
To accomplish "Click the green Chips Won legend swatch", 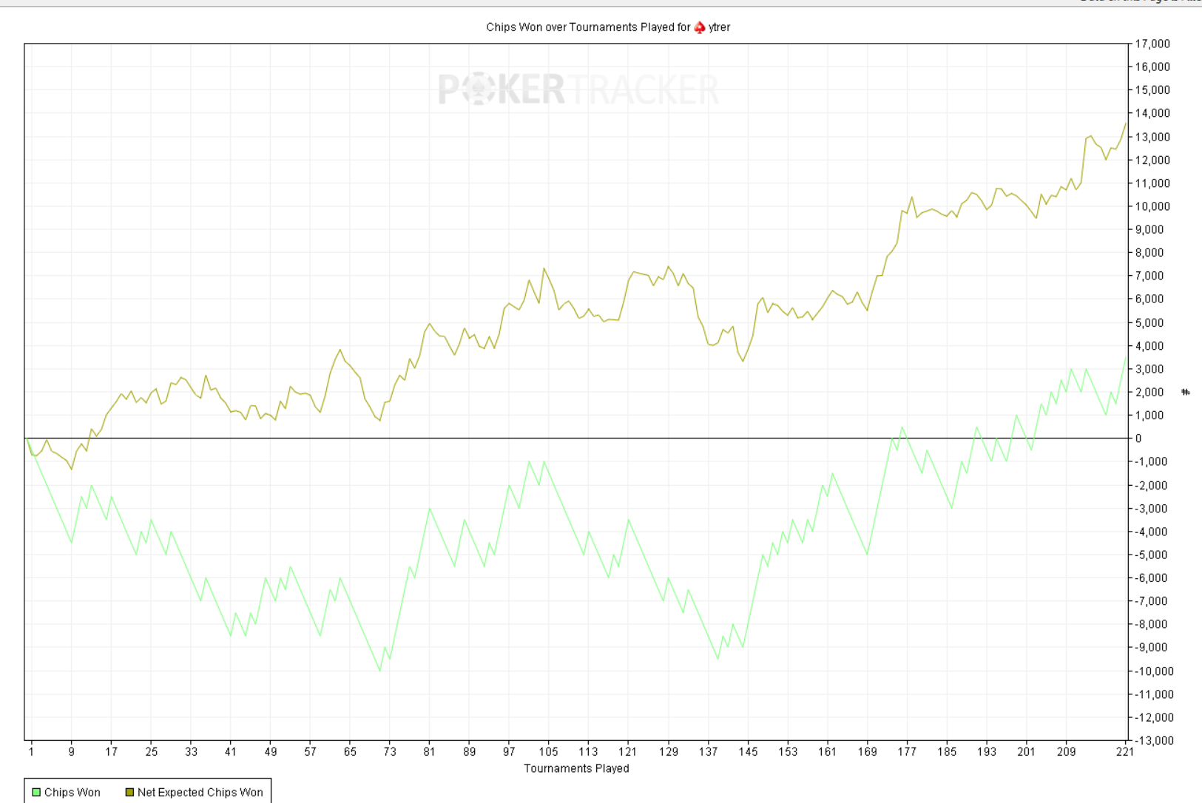I will [x=36, y=793].
